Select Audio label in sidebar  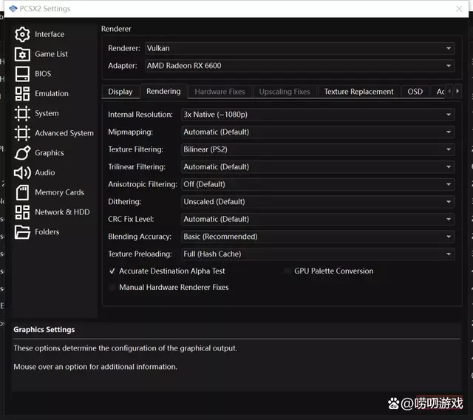click(45, 172)
